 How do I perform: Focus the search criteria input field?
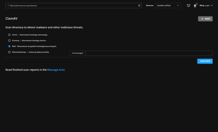[73, 6]
